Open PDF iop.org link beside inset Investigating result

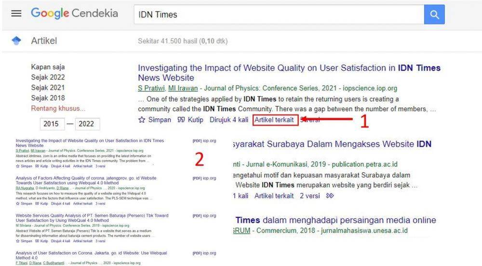[204, 141]
